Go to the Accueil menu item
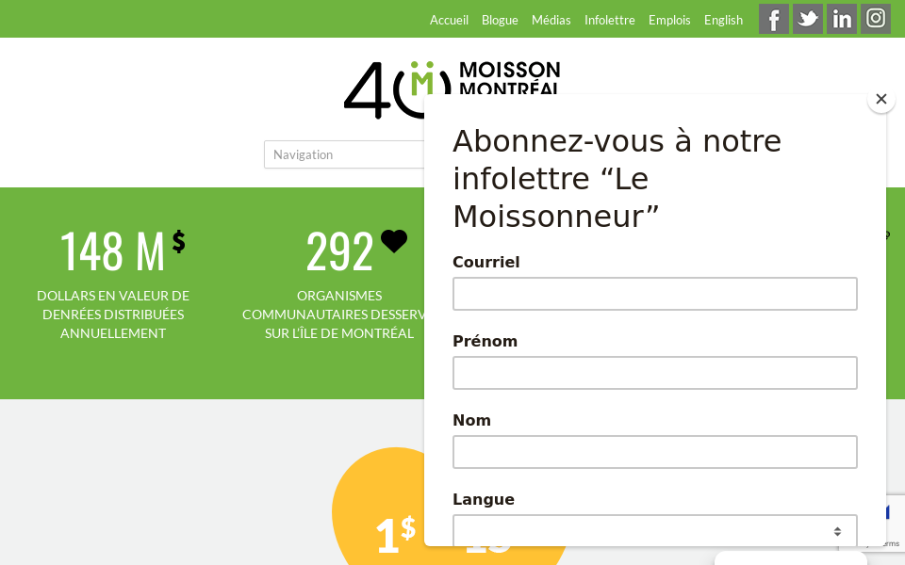Viewport: 905px width, 565px height. [x=450, y=20]
